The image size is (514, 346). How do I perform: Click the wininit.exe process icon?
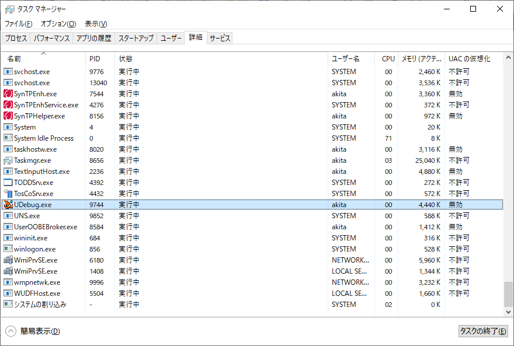click(x=8, y=237)
